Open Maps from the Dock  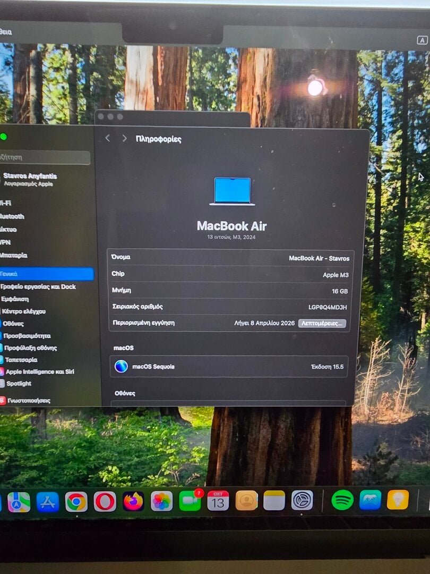coord(19,502)
